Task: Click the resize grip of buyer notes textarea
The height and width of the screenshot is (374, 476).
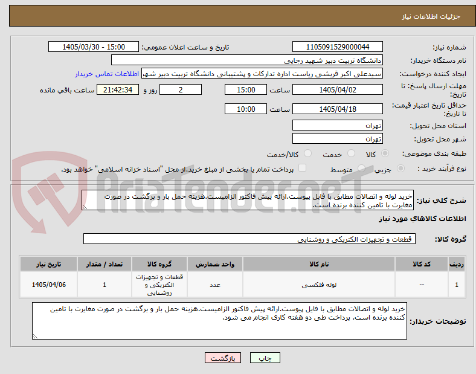Action: (x=35, y=336)
